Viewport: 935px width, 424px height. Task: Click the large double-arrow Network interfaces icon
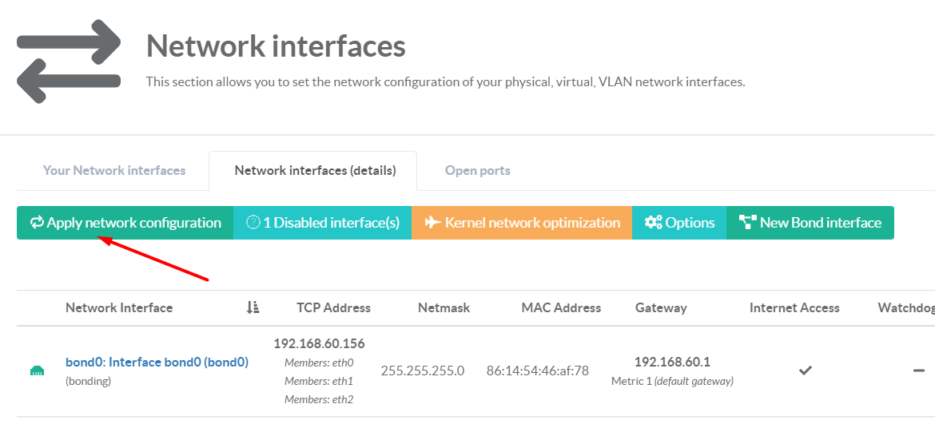[69, 61]
